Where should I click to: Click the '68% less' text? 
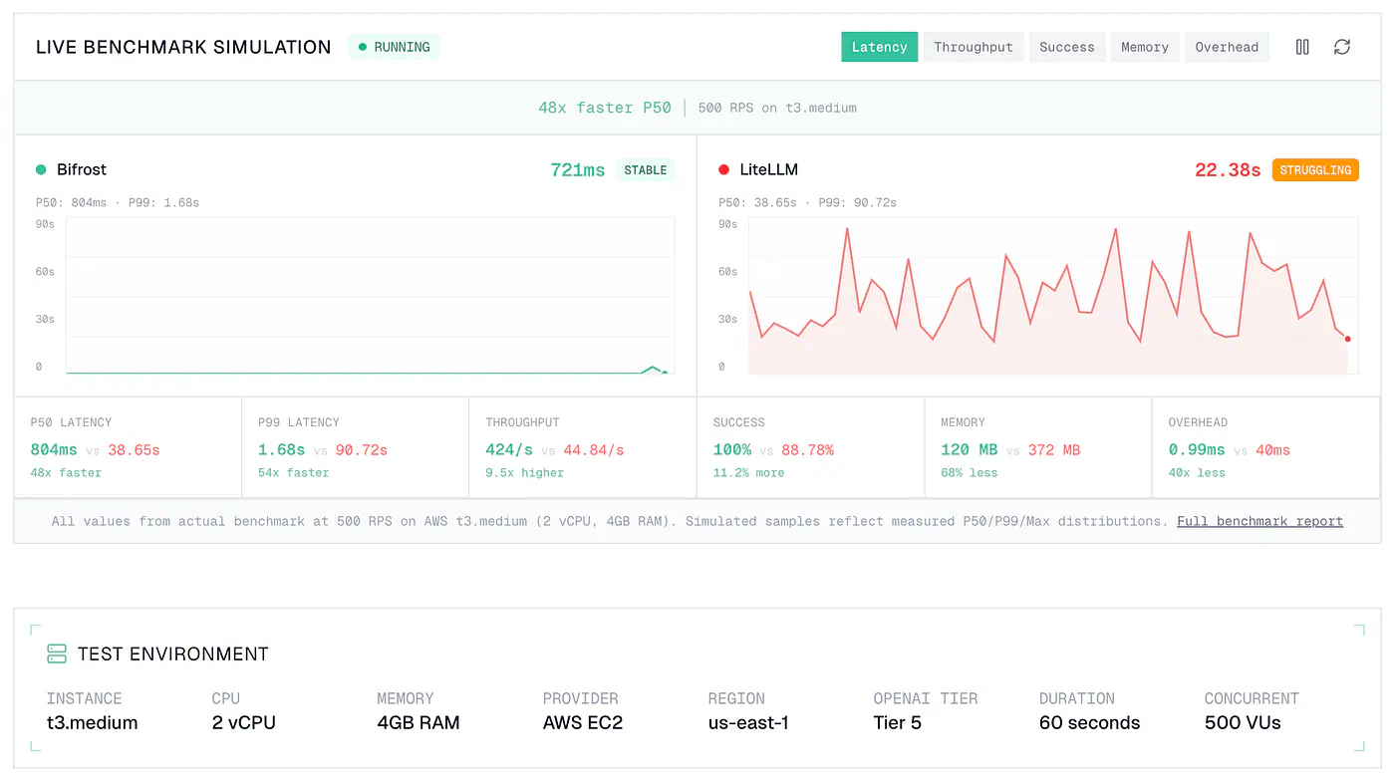click(x=969, y=473)
